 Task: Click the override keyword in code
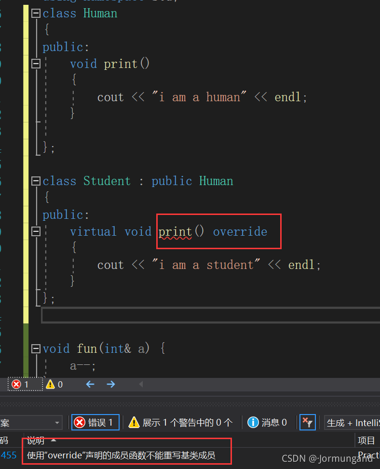[240, 232]
